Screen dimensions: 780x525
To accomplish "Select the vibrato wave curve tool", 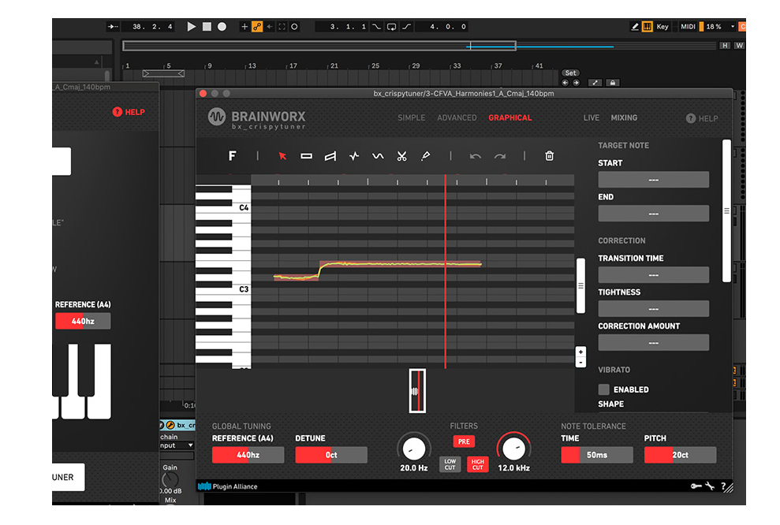I will click(378, 156).
